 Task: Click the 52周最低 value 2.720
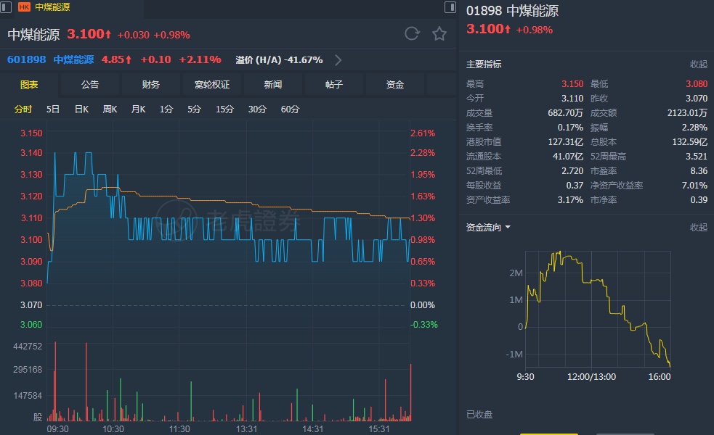(572, 171)
